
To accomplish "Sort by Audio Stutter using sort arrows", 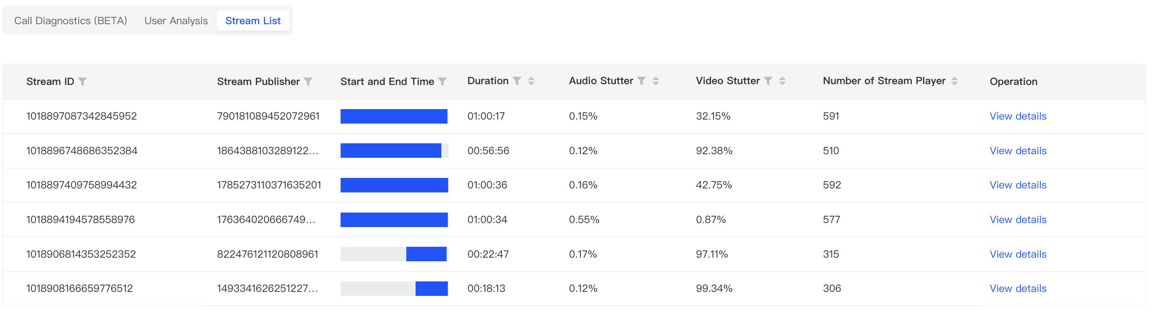I will click(x=655, y=81).
